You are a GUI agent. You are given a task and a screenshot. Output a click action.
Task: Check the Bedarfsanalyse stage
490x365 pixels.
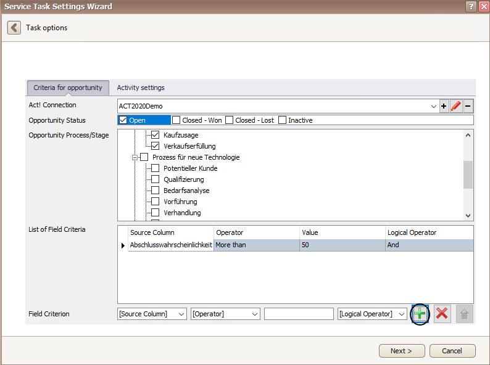(156, 191)
